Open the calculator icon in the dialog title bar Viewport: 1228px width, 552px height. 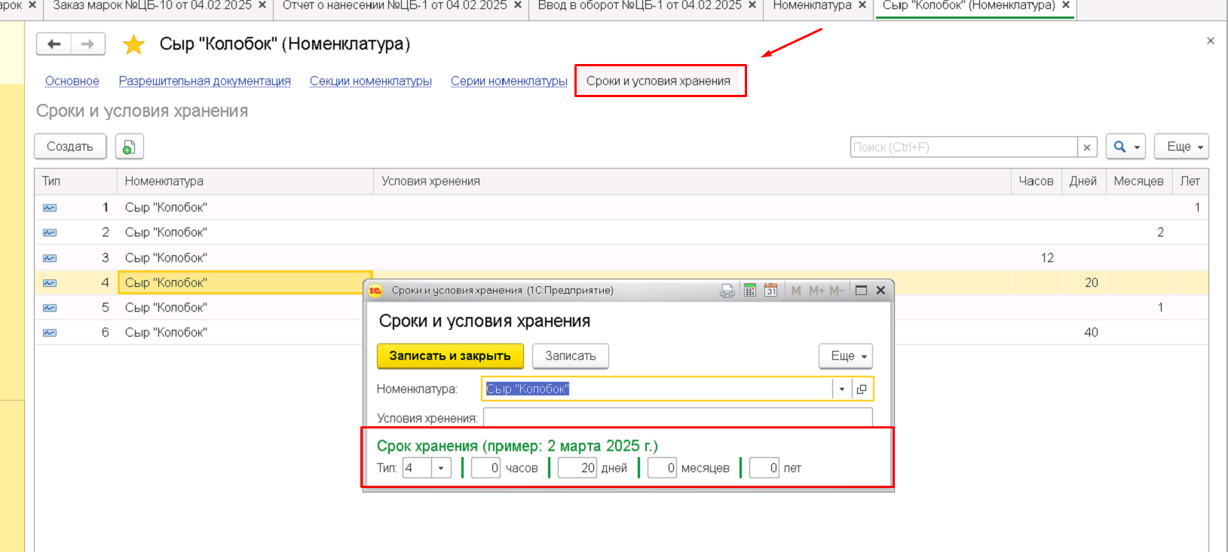[750, 291]
